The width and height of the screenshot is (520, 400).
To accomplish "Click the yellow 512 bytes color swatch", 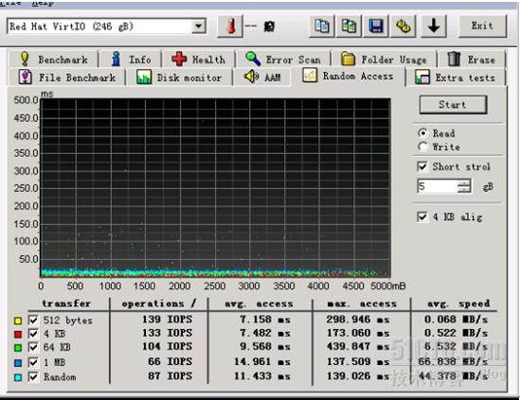I will tap(18, 321).
